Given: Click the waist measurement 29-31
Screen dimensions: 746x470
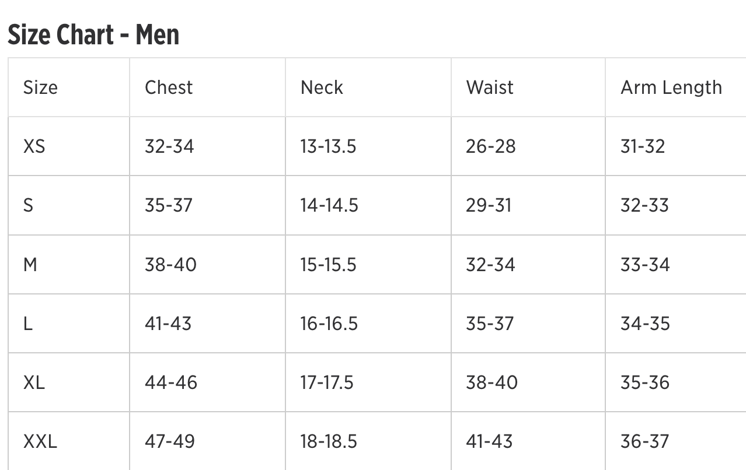Looking at the screenshot, I should point(489,205).
